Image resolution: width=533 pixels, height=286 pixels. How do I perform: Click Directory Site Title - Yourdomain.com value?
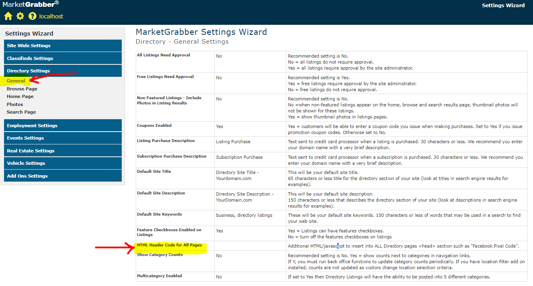(237, 176)
